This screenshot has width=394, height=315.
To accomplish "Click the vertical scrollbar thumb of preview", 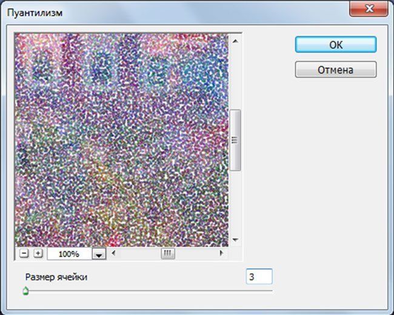I will pyautogui.click(x=235, y=140).
